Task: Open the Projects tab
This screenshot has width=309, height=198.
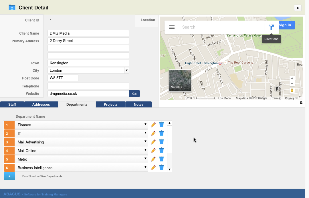Action: click(x=110, y=105)
